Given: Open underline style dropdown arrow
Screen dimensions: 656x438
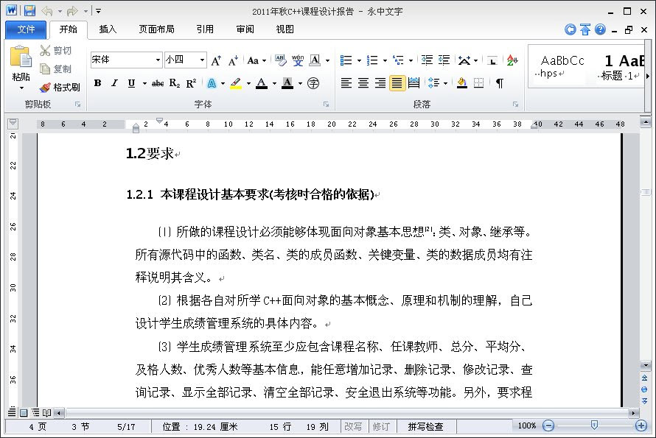Looking at the screenshot, I should tap(144, 84).
